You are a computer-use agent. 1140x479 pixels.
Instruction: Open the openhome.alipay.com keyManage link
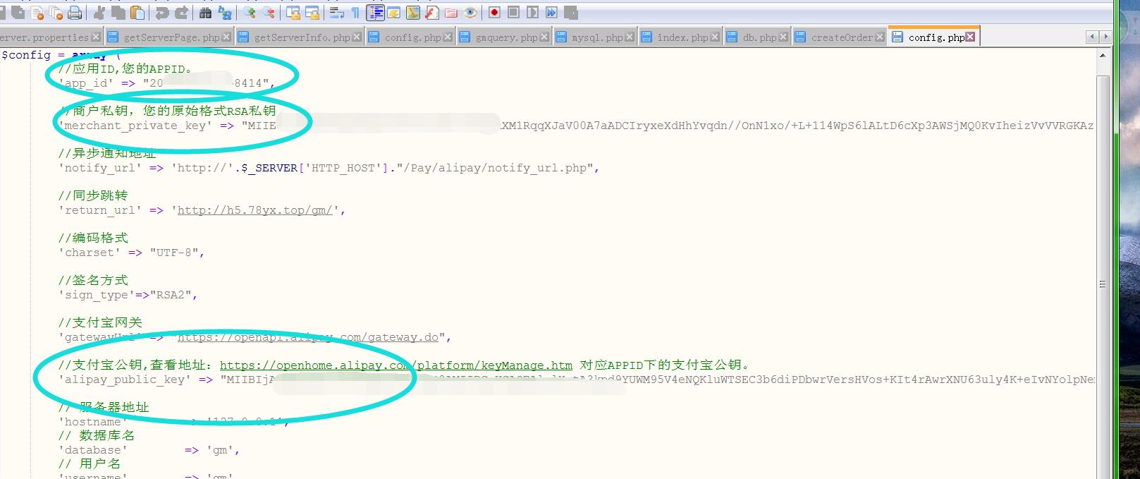point(396,365)
